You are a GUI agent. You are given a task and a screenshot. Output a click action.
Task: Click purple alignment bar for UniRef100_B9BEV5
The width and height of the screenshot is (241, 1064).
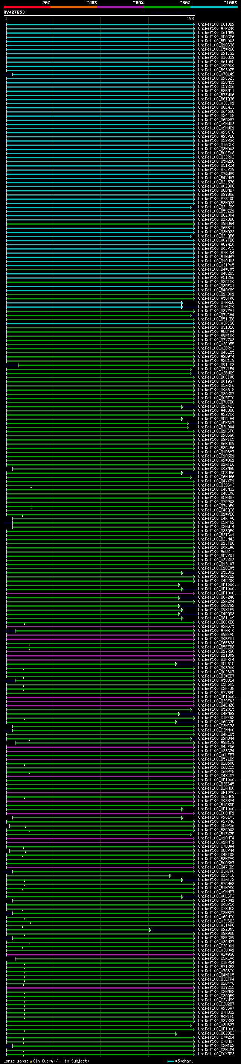100,635
